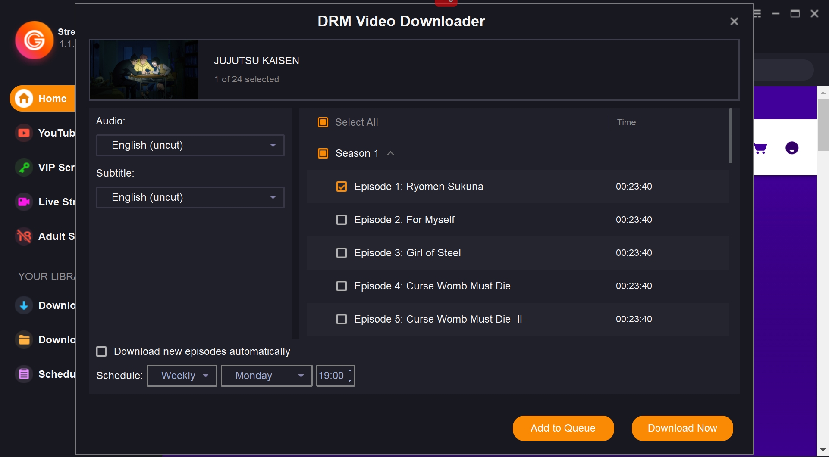Click the Adult Services icon in sidebar
Screen dimensions: 829x457
[x=24, y=236]
